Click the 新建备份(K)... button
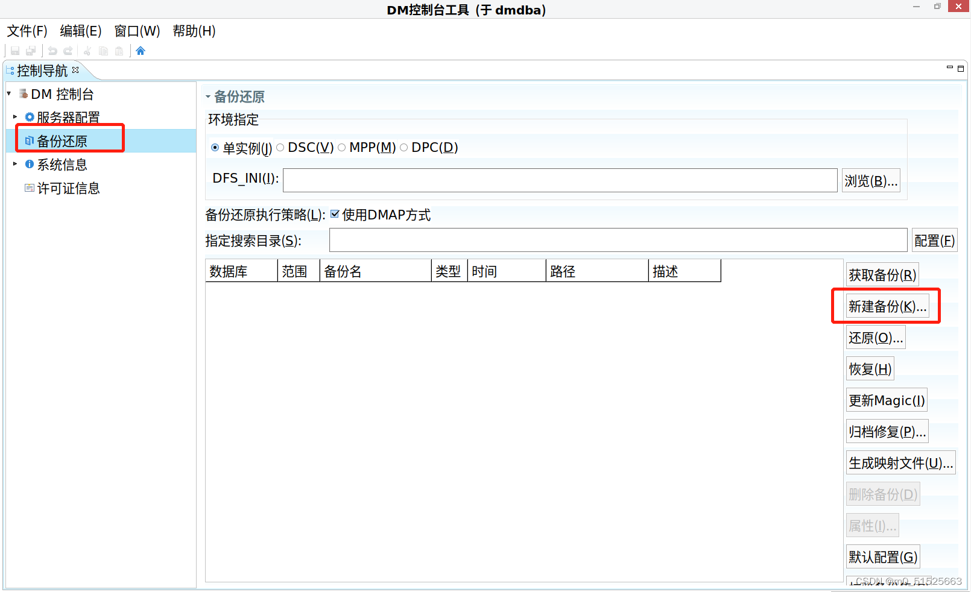The width and height of the screenshot is (971, 592). 887,307
